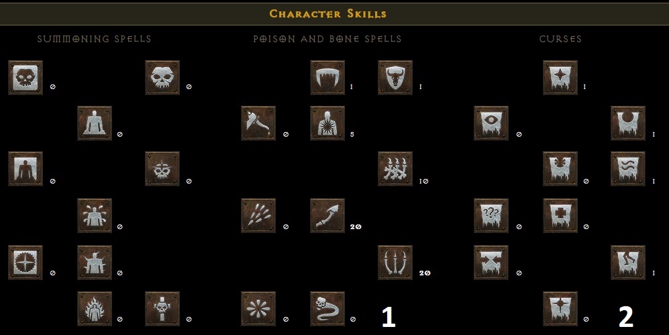Choose the Corpse Explosion skill at level 5

pyautogui.click(x=327, y=123)
